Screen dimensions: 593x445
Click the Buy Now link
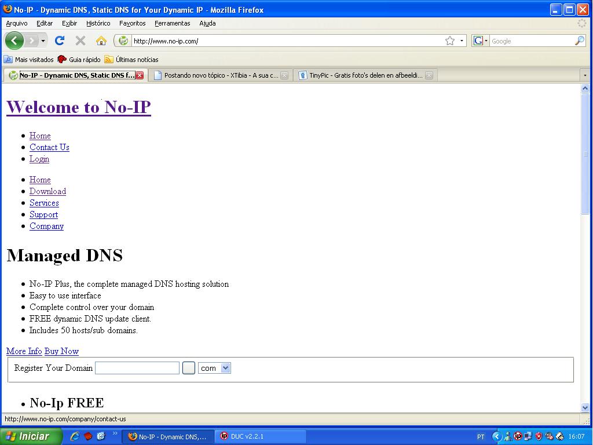[x=61, y=351]
